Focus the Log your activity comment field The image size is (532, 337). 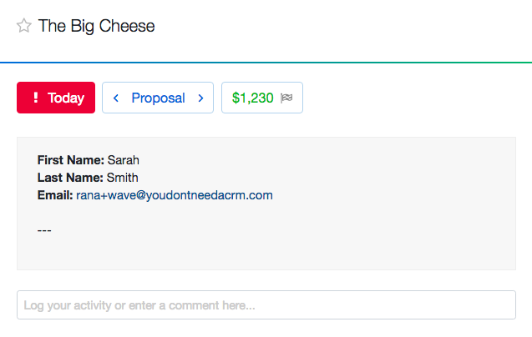click(x=266, y=305)
